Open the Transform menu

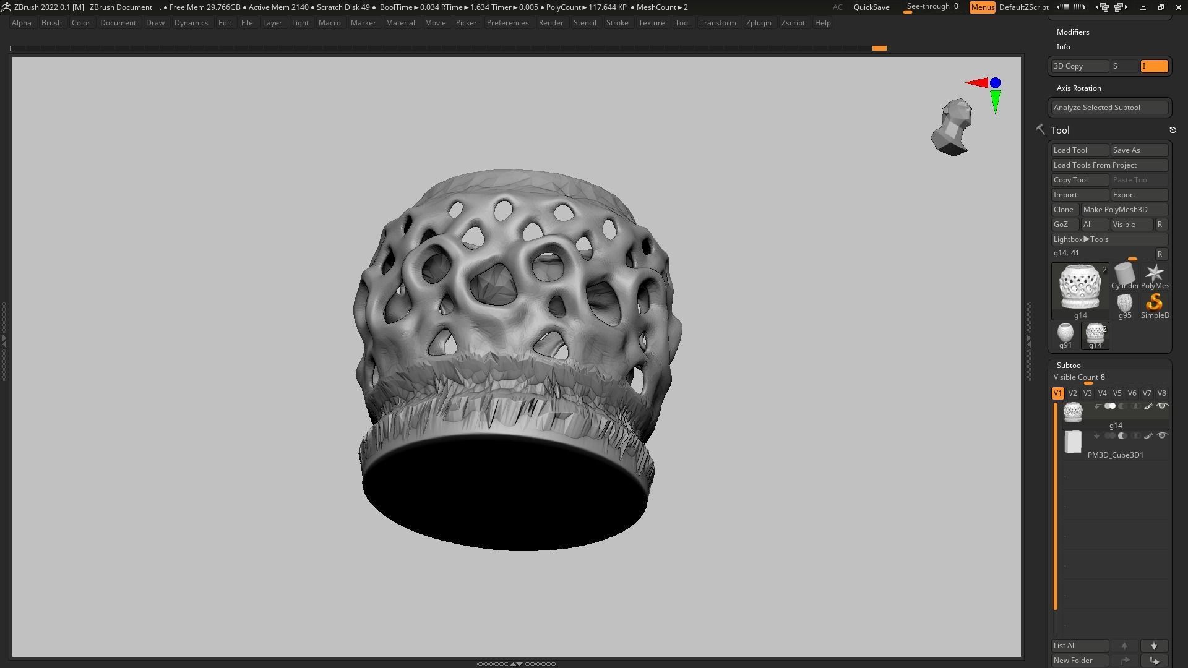point(717,23)
